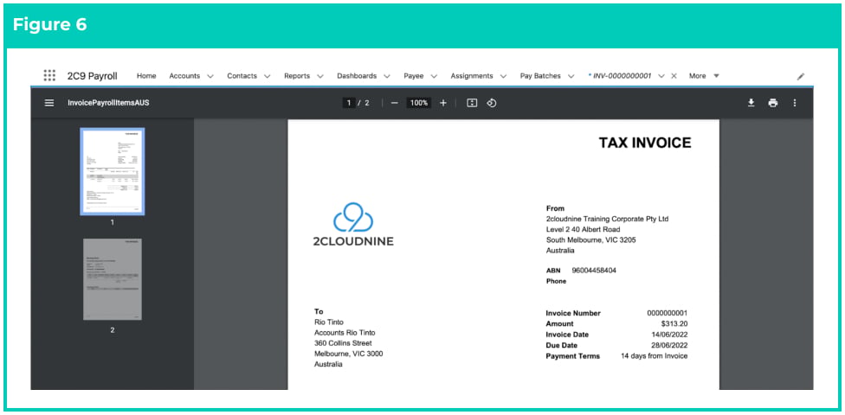Open the PDF viewer more actions menu
The height and width of the screenshot is (415, 845).
click(794, 103)
